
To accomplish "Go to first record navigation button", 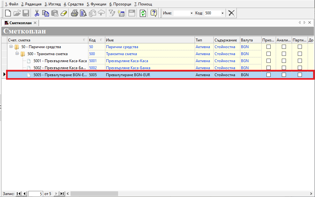I will pyautogui.click(x=18, y=193).
